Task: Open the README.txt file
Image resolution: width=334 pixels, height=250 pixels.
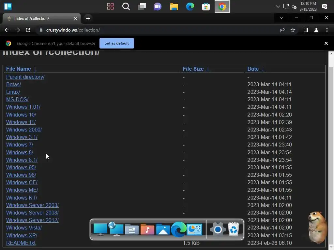Action: coord(21,243)
